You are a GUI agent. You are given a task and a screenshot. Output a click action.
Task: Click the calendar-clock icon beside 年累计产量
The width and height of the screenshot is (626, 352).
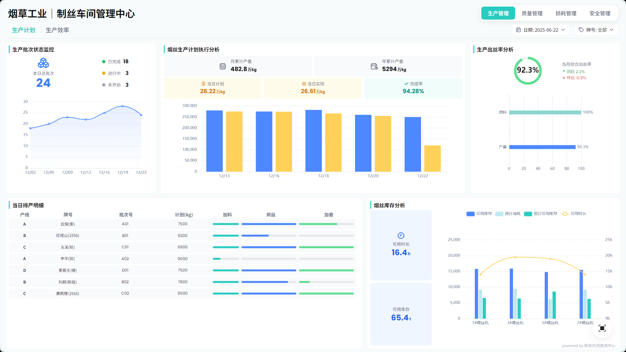(374, 66)
